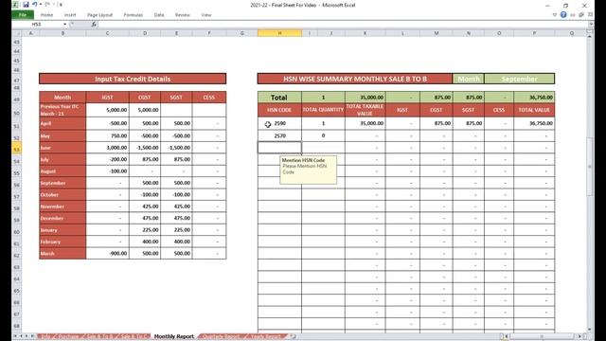Open the Data ribbon tab
Viewport: 606px width, 341px height.
159,15
